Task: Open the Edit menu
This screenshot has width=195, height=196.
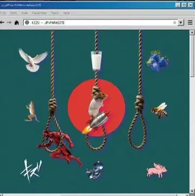Action: (x=14, y=13)
